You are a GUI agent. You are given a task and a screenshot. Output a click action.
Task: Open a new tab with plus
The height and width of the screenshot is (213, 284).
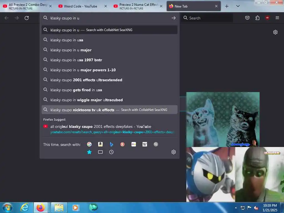click(x=227, y=6)
